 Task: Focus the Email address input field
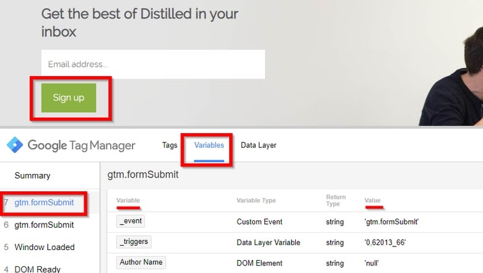coord(153,64)
